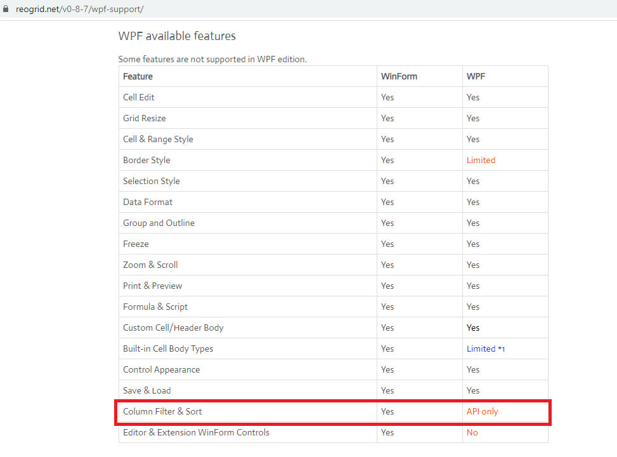Open the Freeze feature link
Viewport: 617px width, 457px height.
click(136, 244)
